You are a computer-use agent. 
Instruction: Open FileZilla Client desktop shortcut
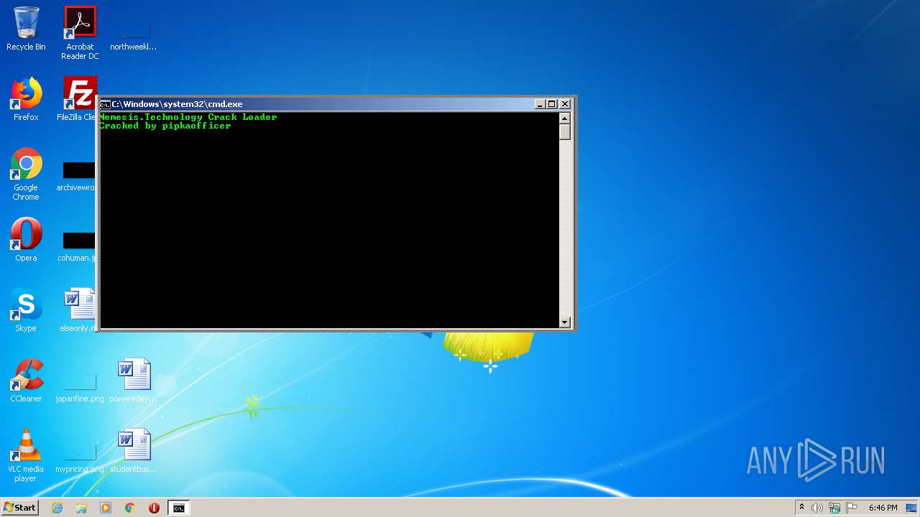pos(76,99)
